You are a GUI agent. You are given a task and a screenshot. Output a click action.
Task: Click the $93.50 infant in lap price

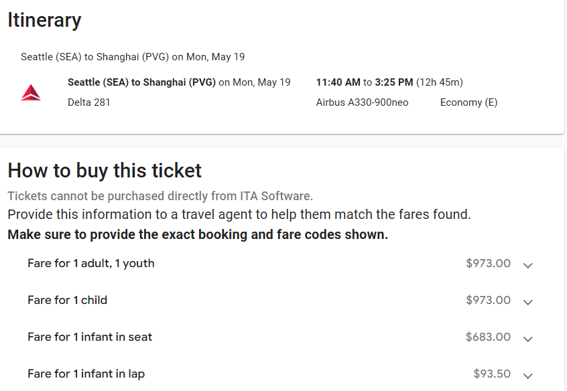coord(492,374)
